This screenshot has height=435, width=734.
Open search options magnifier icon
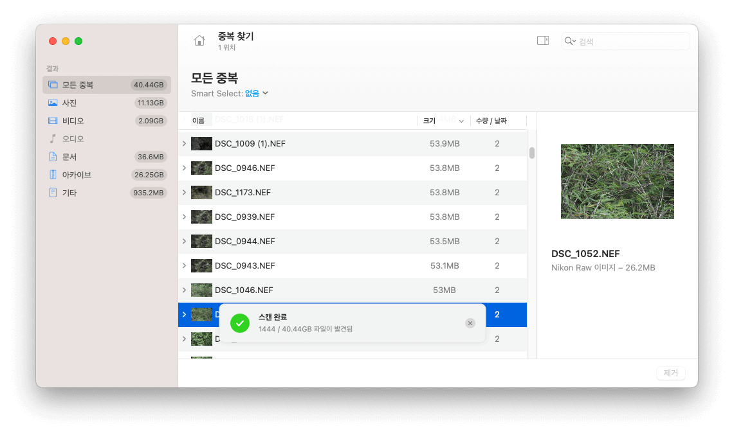(x=570, y=41)
